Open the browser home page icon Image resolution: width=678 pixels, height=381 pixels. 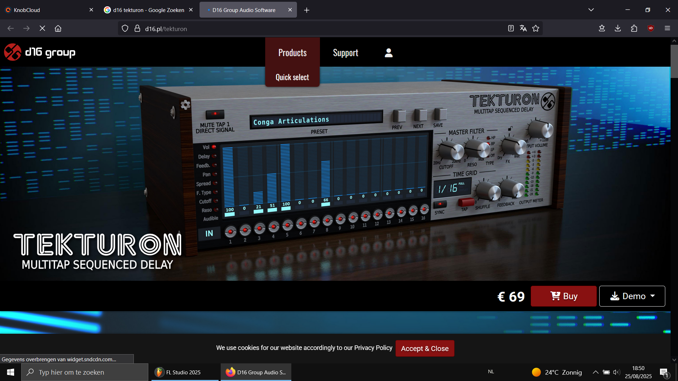click(x=58, y=29)
